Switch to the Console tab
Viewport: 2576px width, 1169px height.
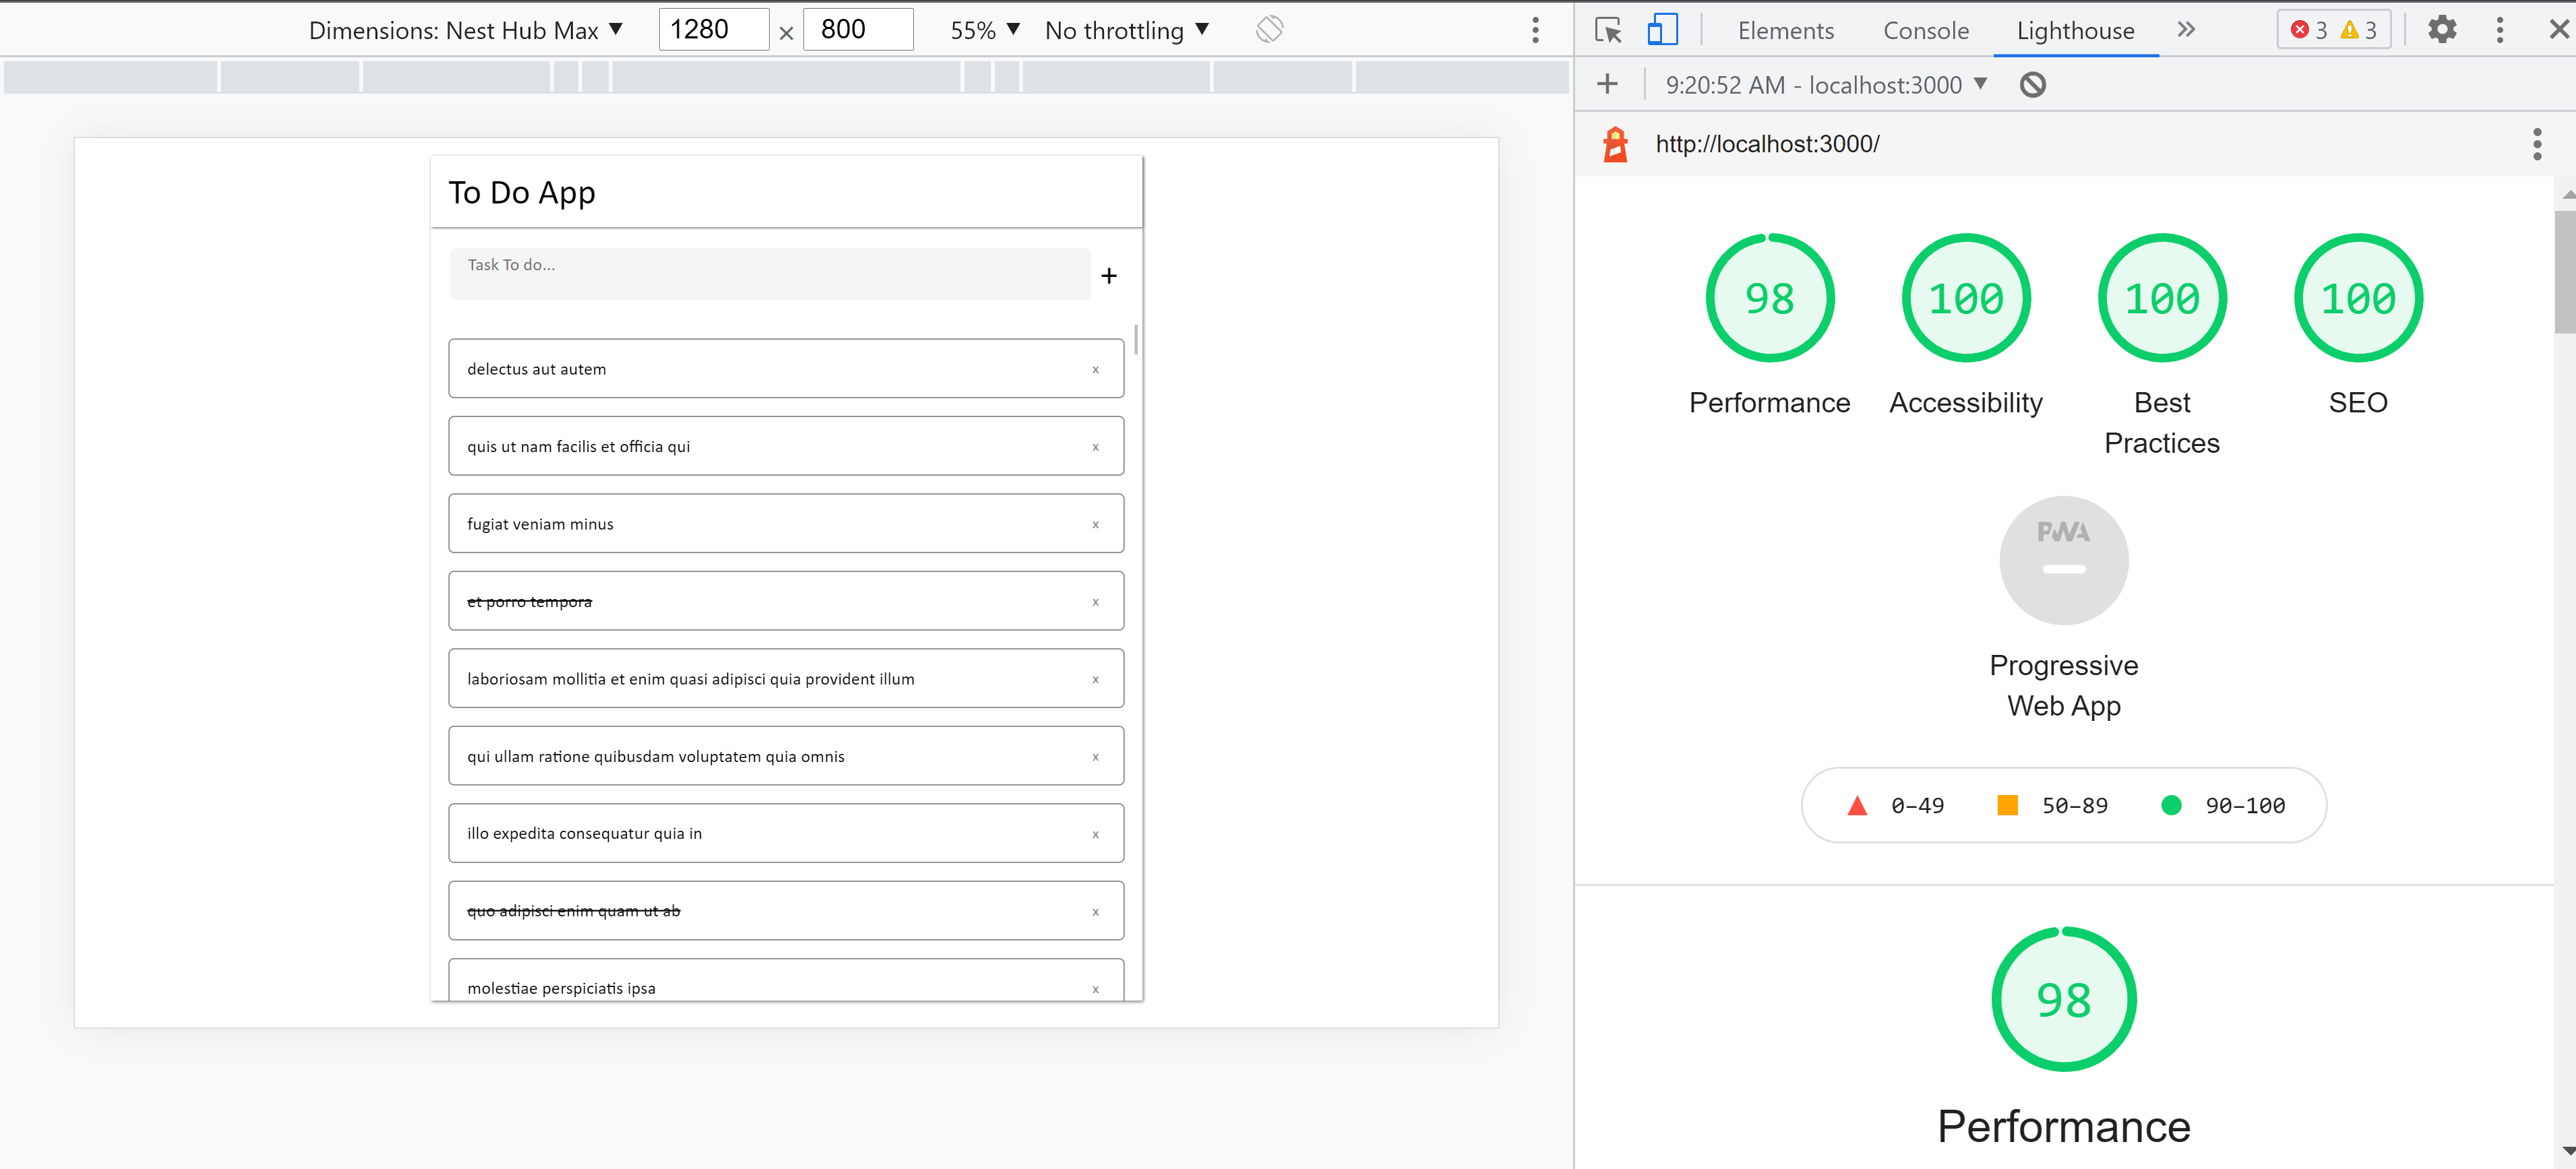pyautogui.click(x=1925, y=30)
